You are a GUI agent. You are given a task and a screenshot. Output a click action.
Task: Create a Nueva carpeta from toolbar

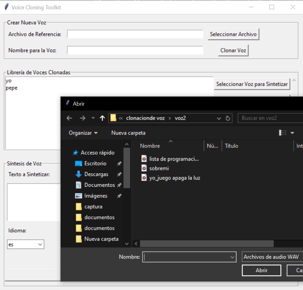click(128, 133)
